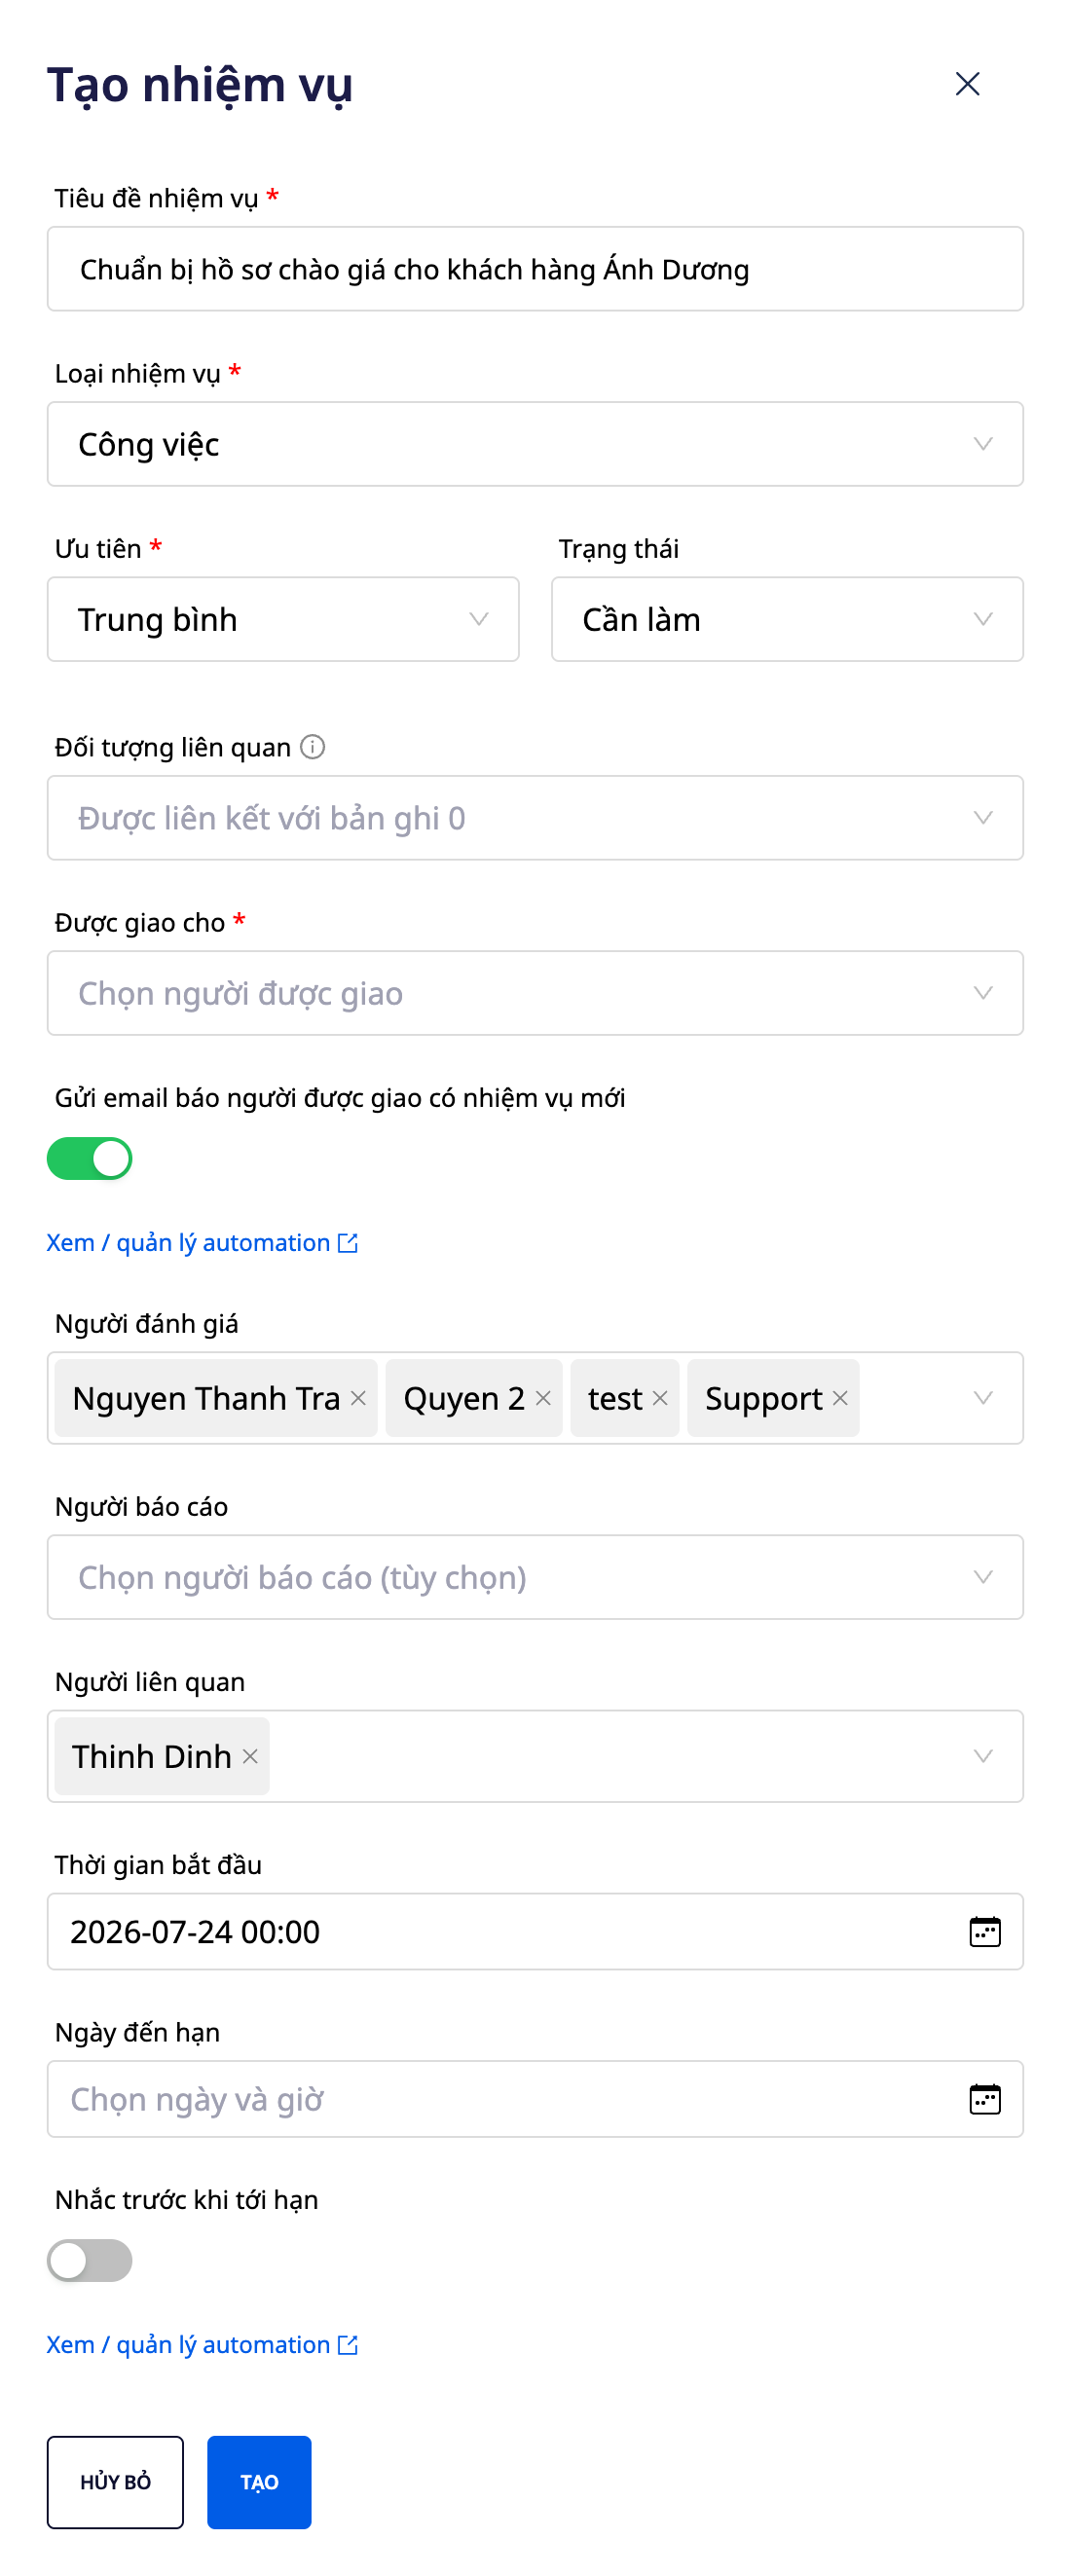Open calendar picker for Thời gian bắt đầu
This screenshot has height=2576, width=1071.
[x=984, y=1931]
